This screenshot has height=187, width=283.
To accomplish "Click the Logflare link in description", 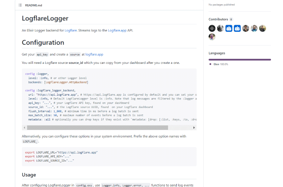I will [70, 30].
